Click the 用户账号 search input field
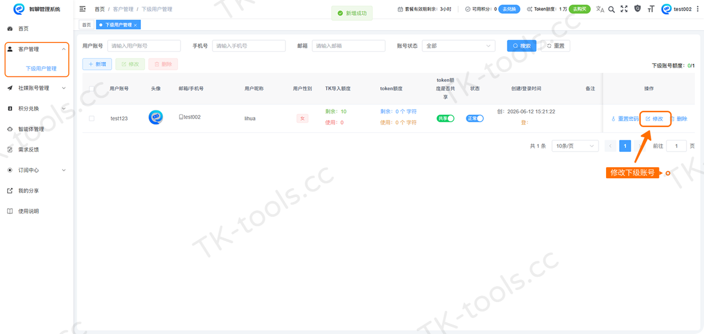 pyautogui.click(x=144, y=46)
